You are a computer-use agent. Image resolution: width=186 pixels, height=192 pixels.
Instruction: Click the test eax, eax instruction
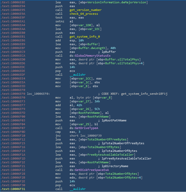point(69,18)
